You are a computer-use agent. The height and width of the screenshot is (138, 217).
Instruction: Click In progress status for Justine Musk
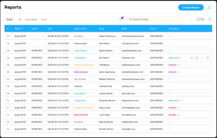pos(80,94)
